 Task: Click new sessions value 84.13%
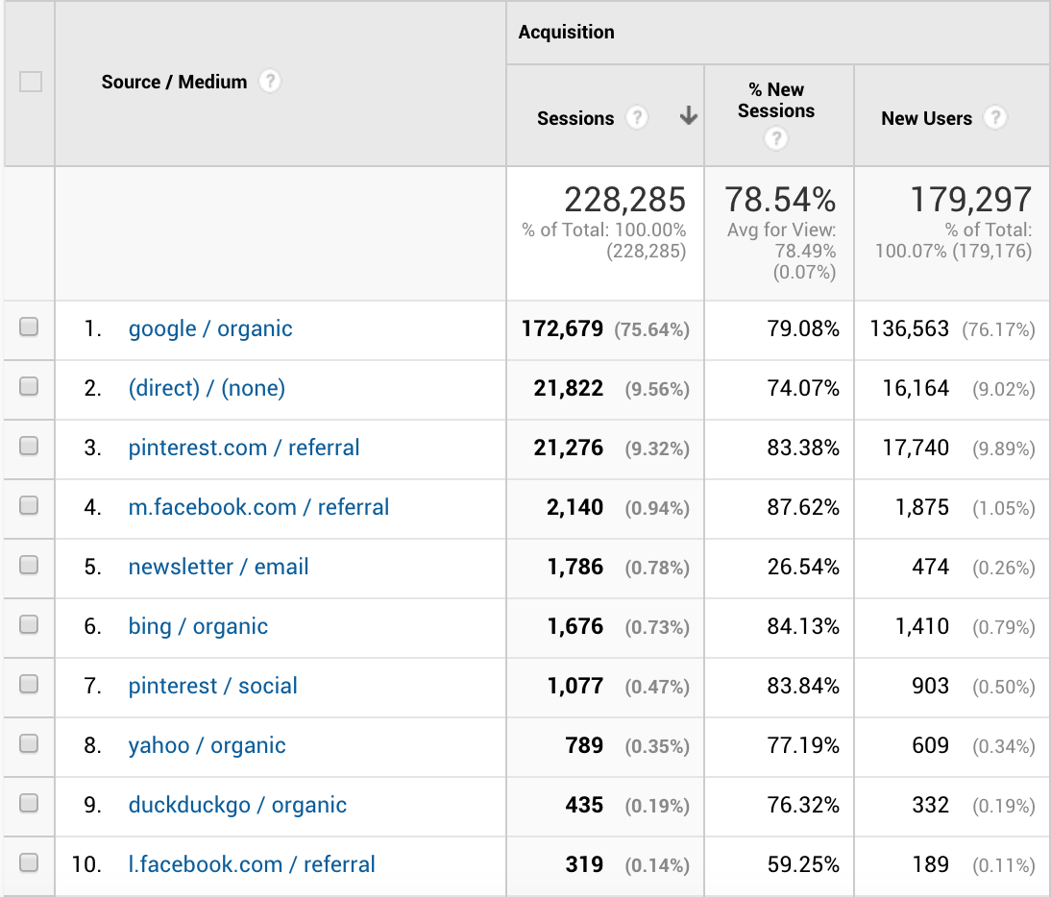[803, 626]
